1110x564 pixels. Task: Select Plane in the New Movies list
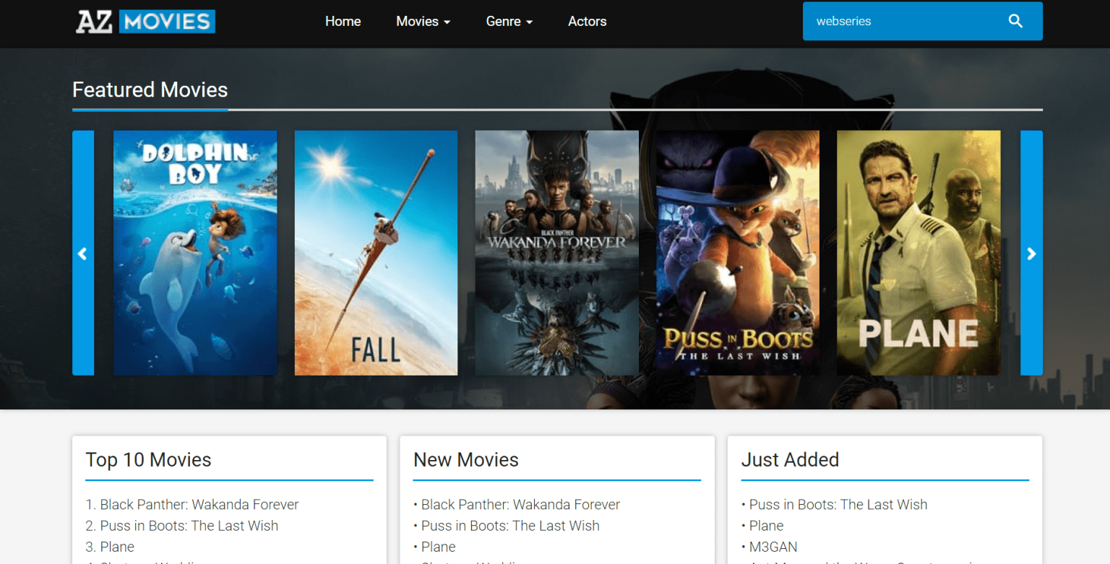click(x=438, y=547)
